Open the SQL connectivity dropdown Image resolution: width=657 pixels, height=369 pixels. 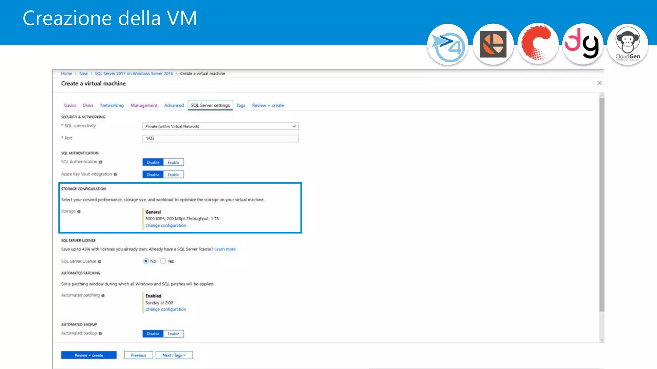coord(220,127)
